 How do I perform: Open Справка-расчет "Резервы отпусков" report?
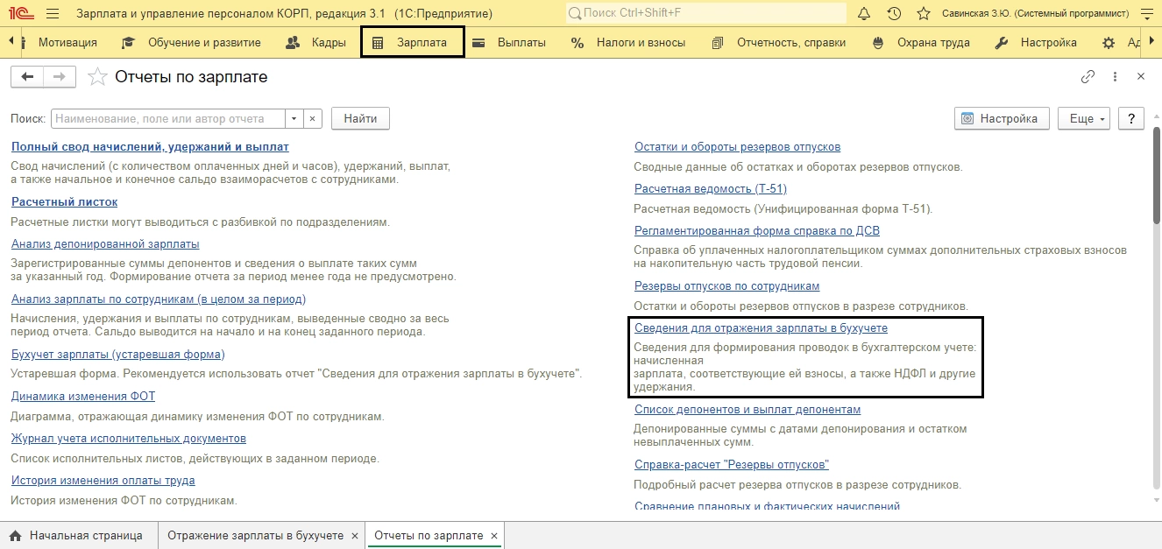click(x=732, y=465)
